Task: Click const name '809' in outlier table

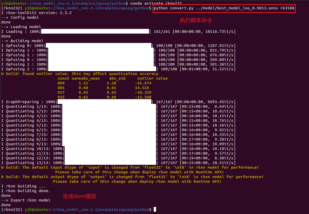Action: click(61, 83)
